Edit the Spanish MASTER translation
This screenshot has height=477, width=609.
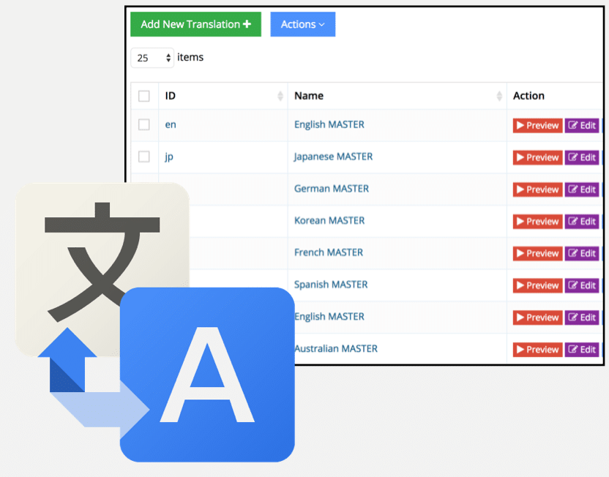coord(582,285)
